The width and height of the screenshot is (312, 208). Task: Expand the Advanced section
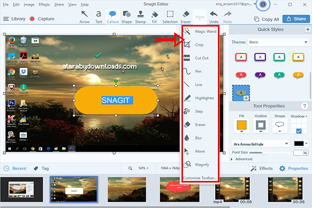click(x=242, y=159)
